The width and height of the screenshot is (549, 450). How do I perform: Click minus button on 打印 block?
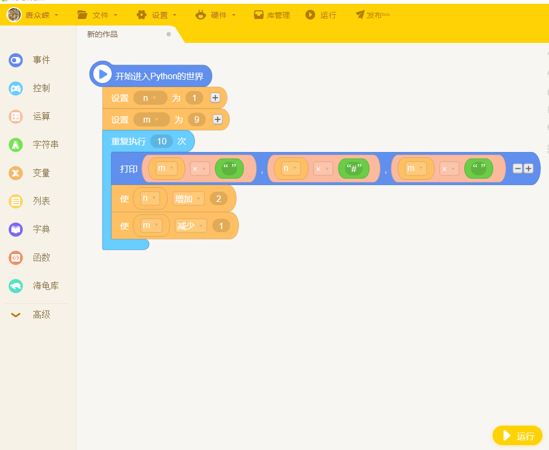(x=518, y=169)
